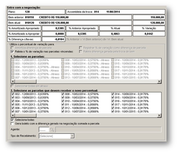The height and width of the screenshot is (153, 178).
Task: Check parcela 014 - 10/08/2014 in list 1
Action: click(112, 60)
